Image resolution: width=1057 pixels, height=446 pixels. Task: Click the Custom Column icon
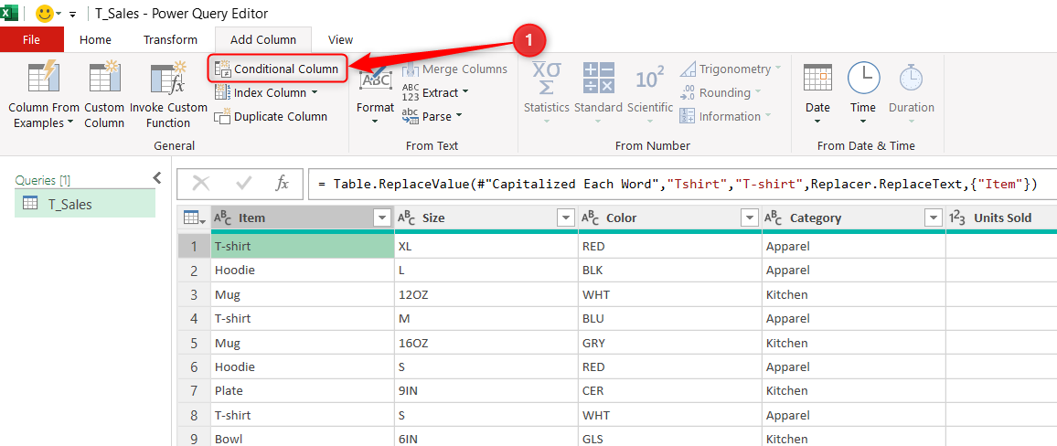(104, 79)
